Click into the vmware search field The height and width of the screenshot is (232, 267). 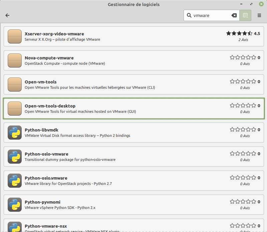coord(211,15)
